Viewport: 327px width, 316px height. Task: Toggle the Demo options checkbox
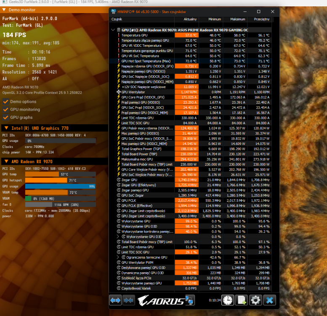(x=5, y=102)
